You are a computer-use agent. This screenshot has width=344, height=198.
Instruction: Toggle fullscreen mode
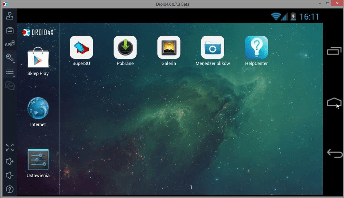[x=10, y=148]
